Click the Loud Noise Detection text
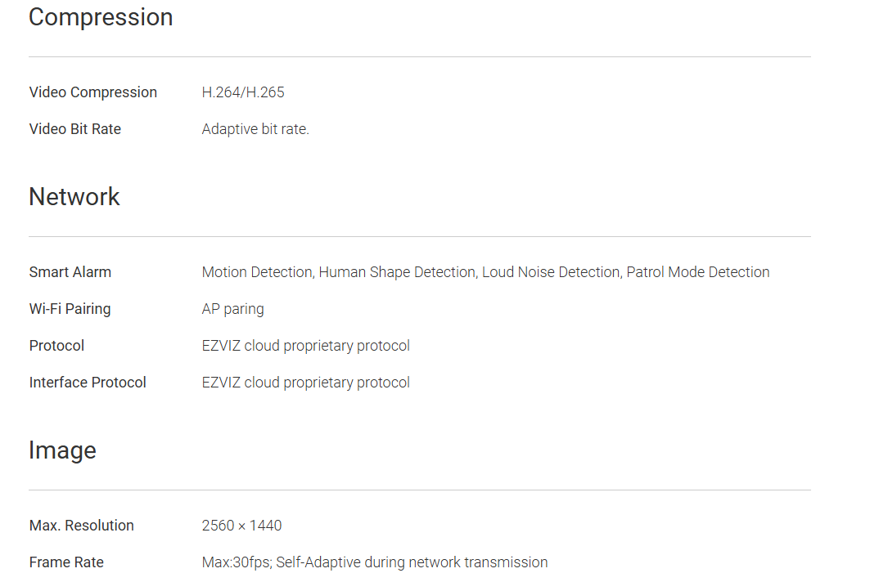Viewport: 870px width, 582px height. coord(551,272)
